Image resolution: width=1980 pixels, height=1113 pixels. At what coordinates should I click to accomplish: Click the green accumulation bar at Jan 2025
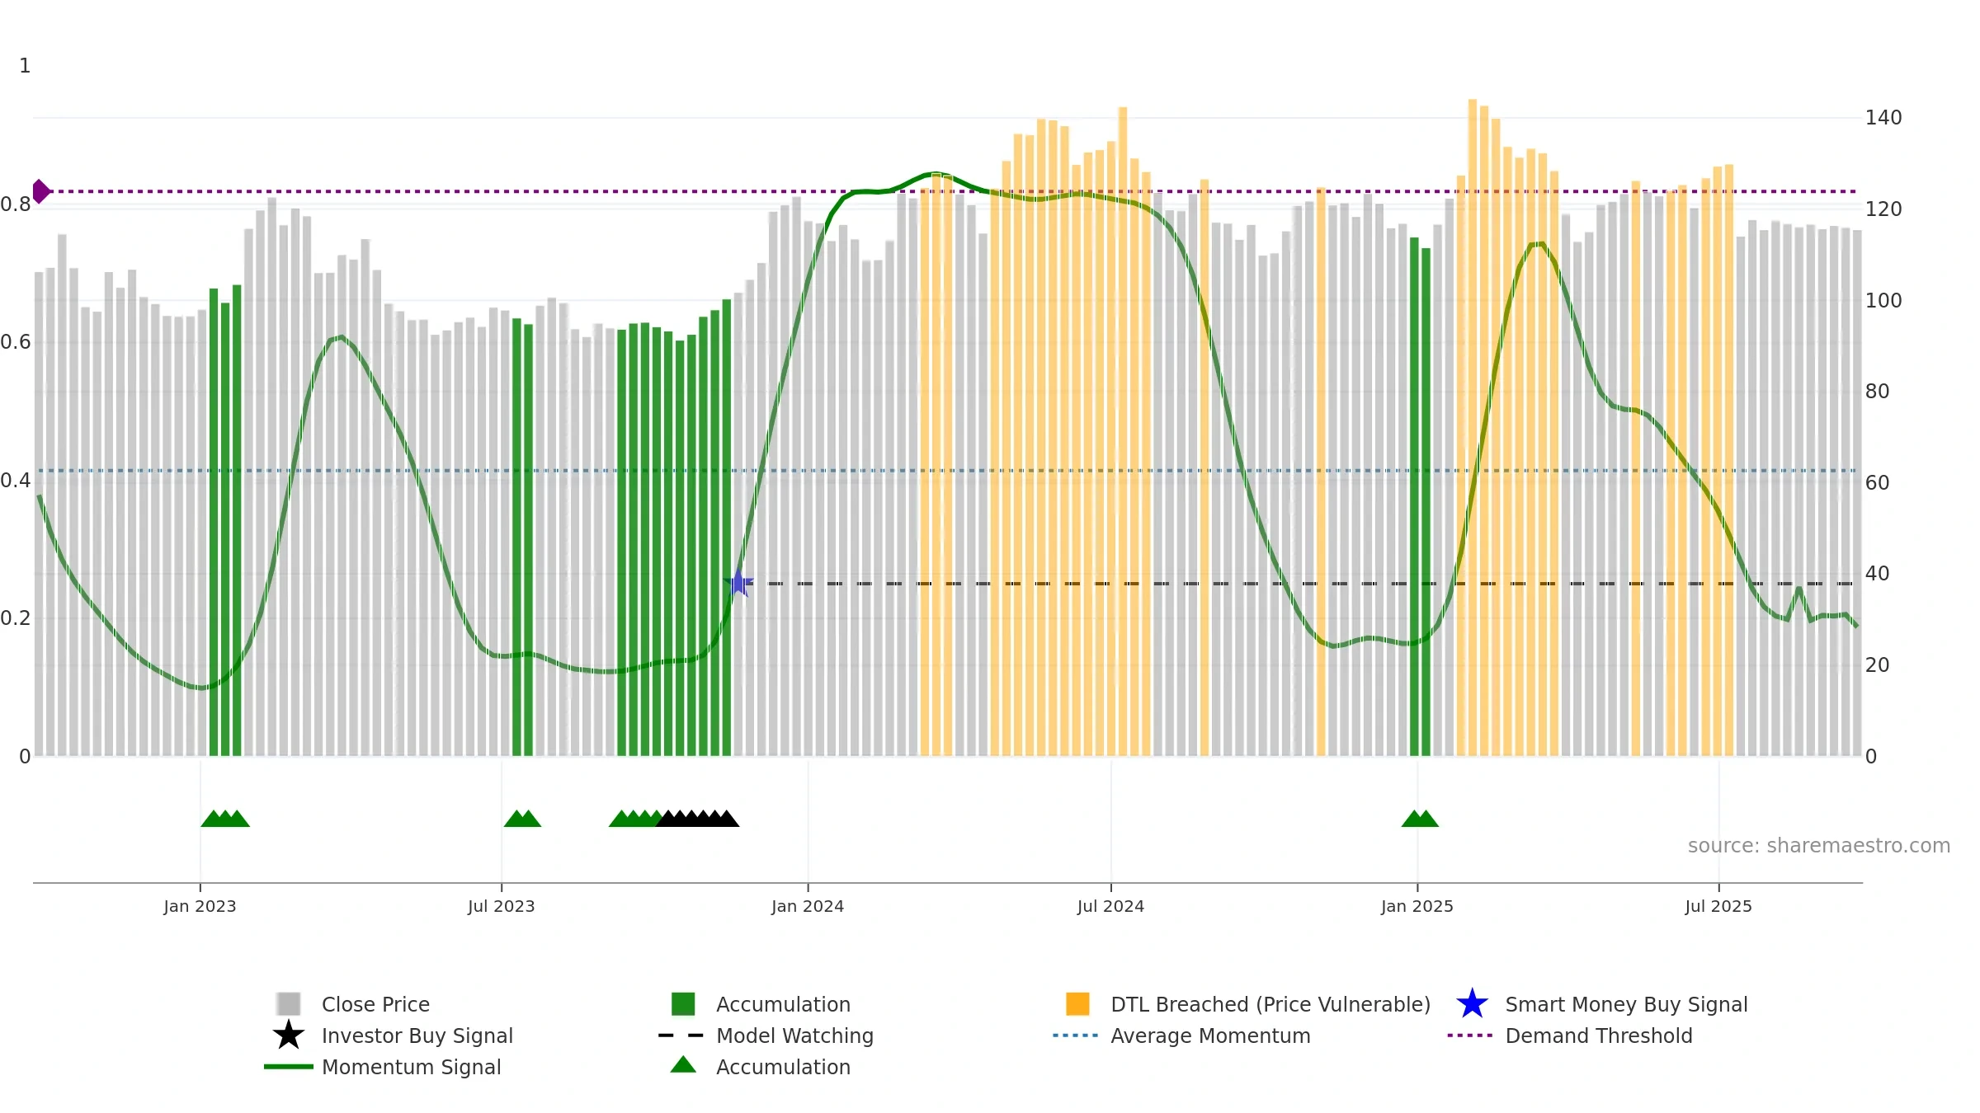[x=1420, y=497]
